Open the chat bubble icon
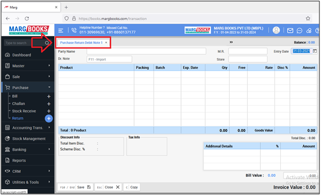Image resolution: width=321 pixels, height=195 pixels. pos(299,31)
